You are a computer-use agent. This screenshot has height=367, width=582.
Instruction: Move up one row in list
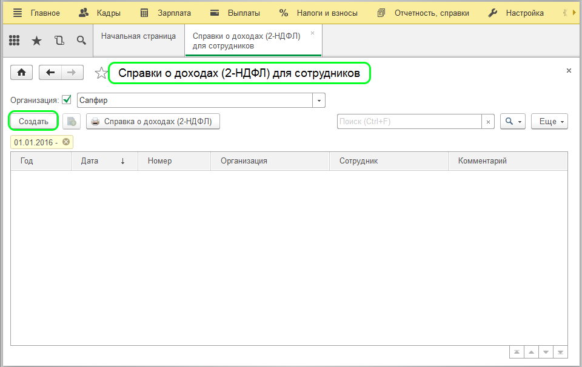(531, 352)
